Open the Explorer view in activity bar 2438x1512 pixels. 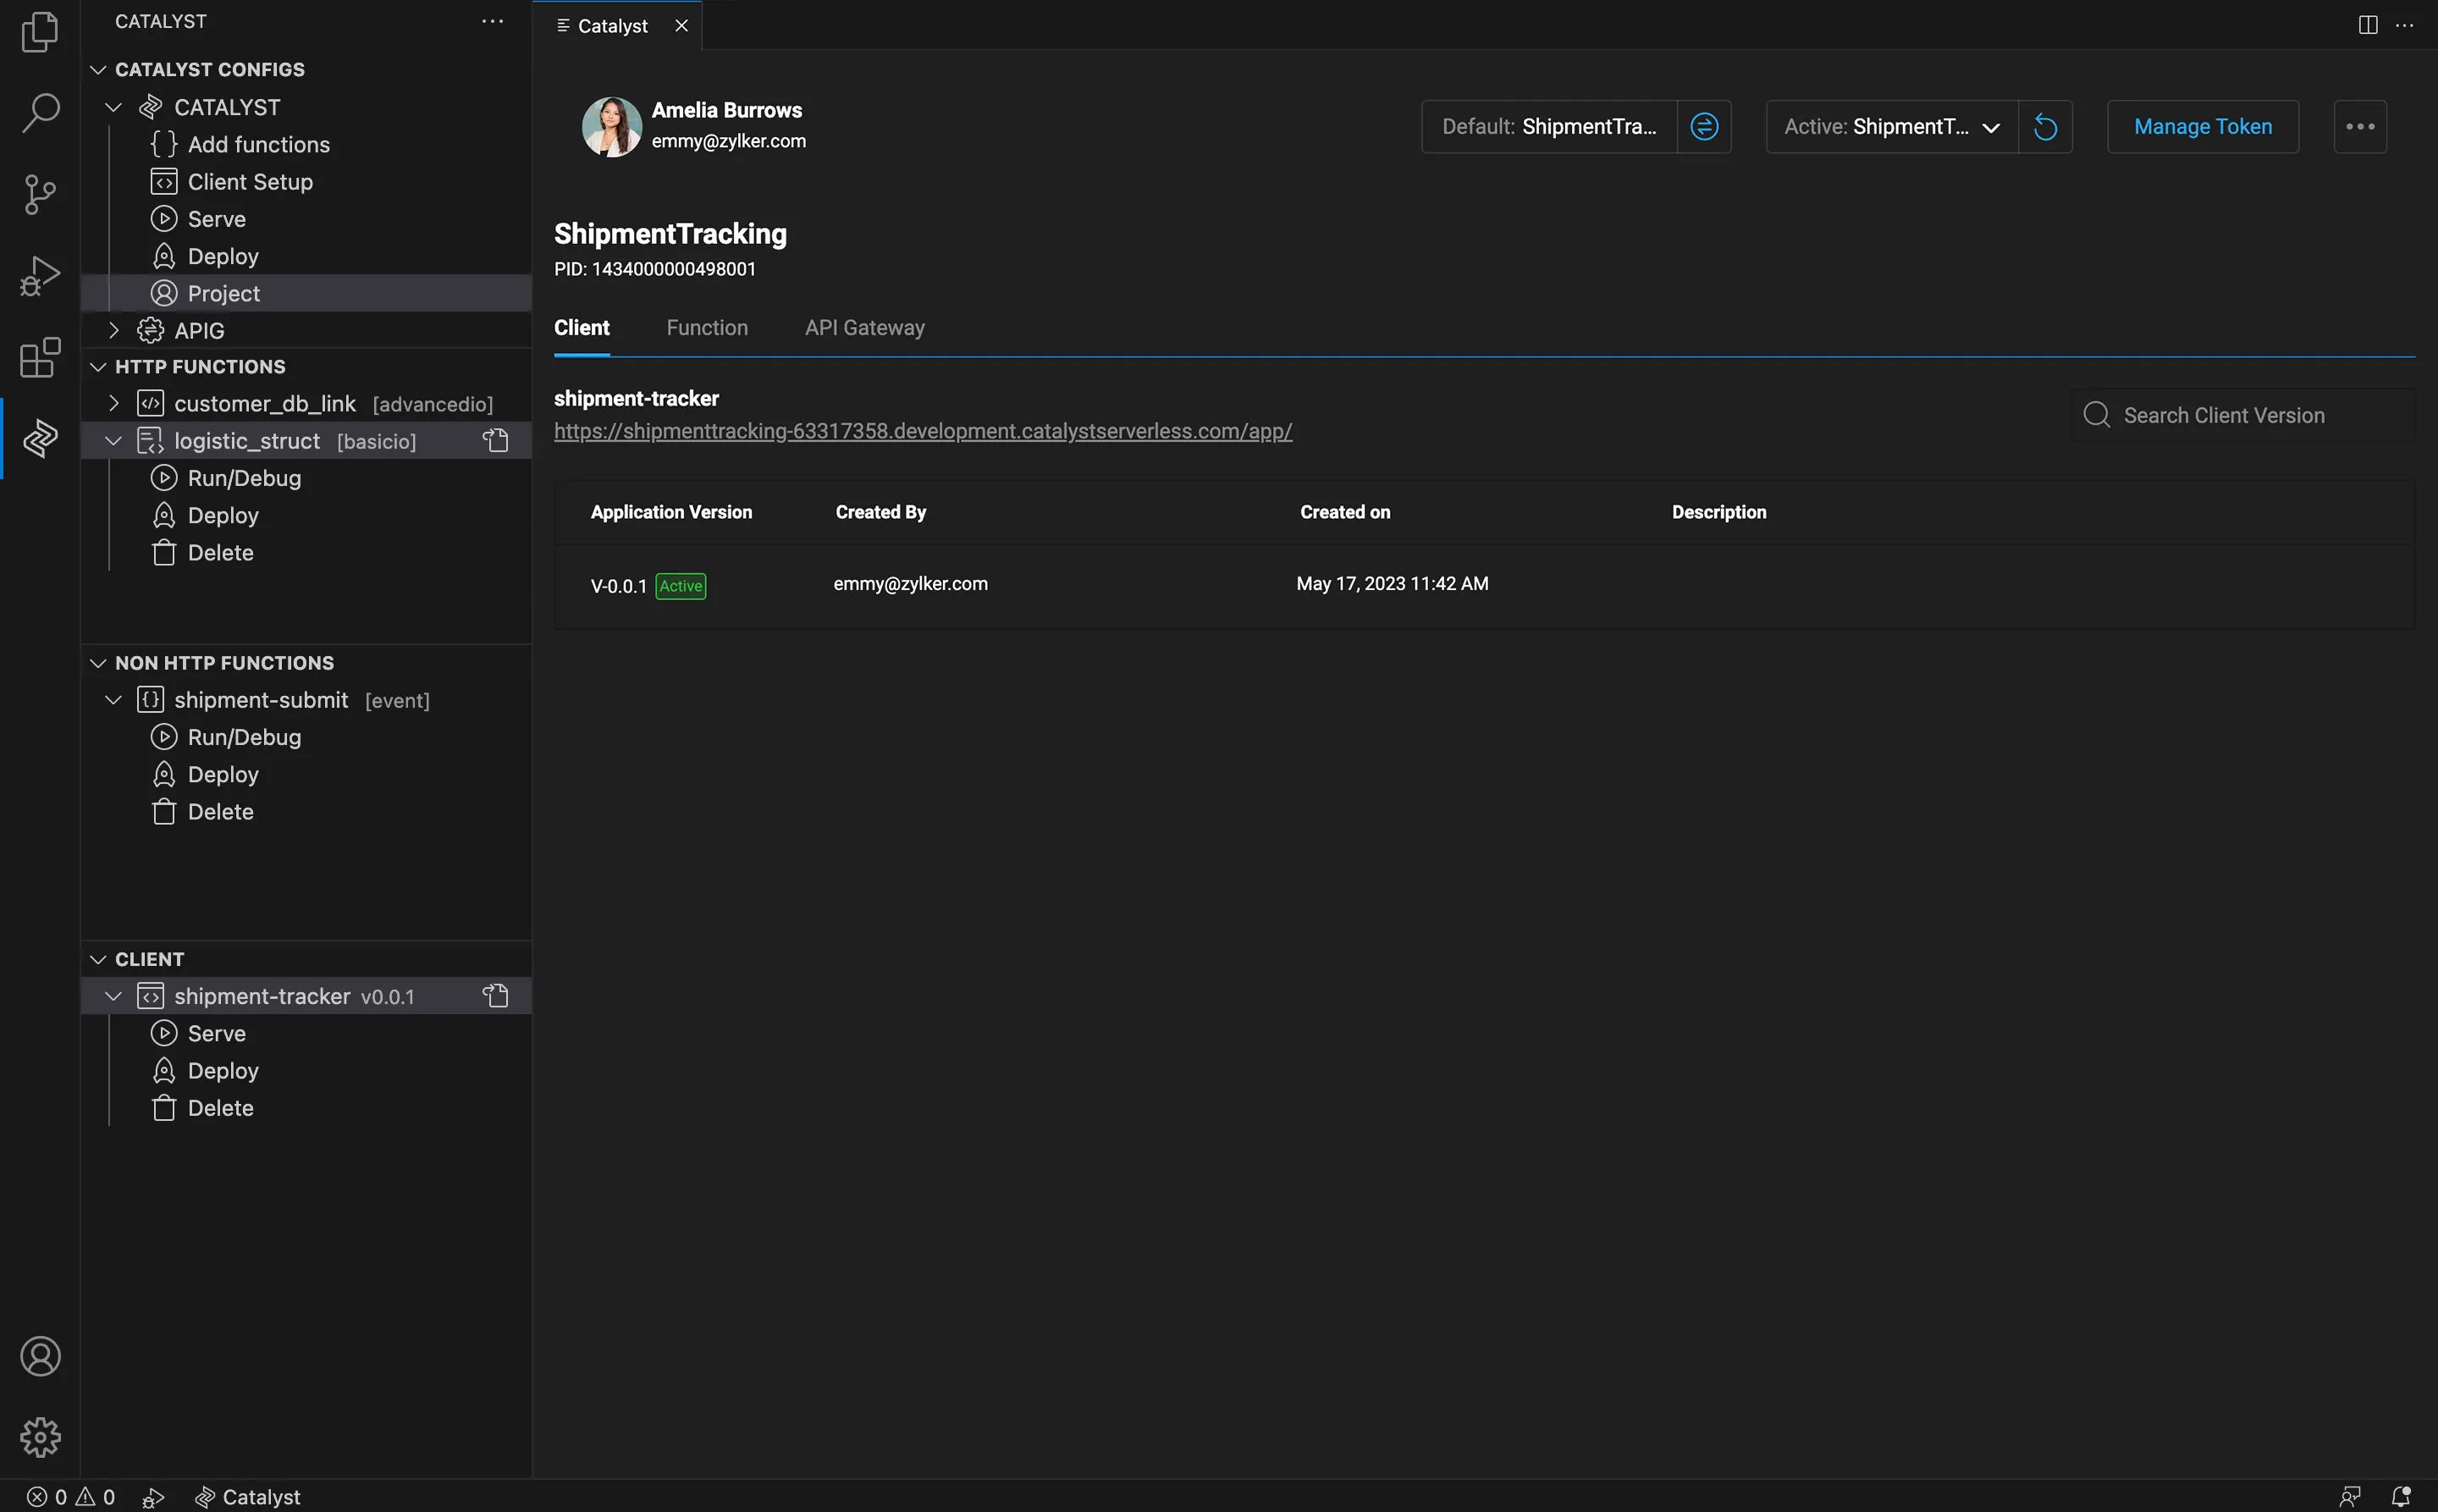click(x=40, y=31)
